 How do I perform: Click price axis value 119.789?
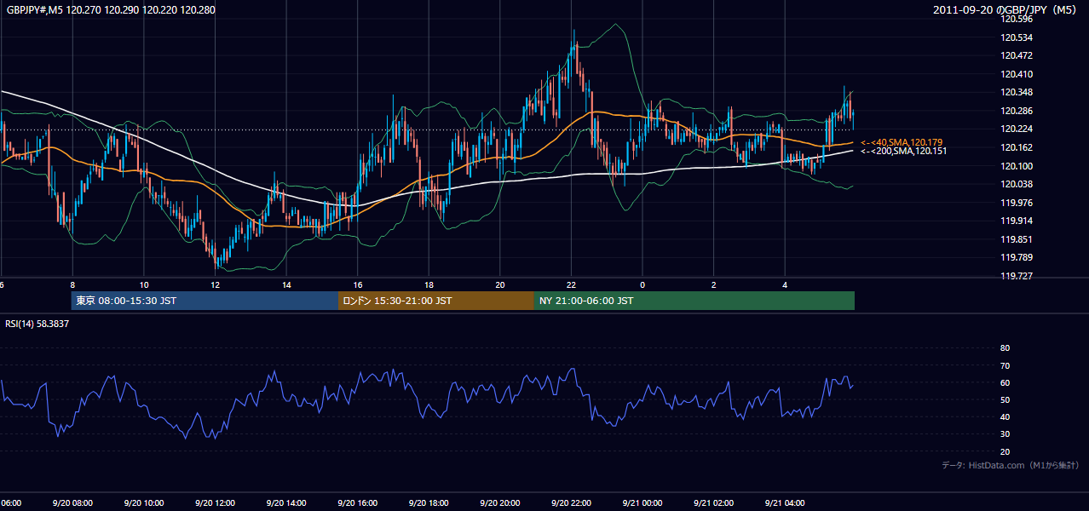coord(1016,257)
